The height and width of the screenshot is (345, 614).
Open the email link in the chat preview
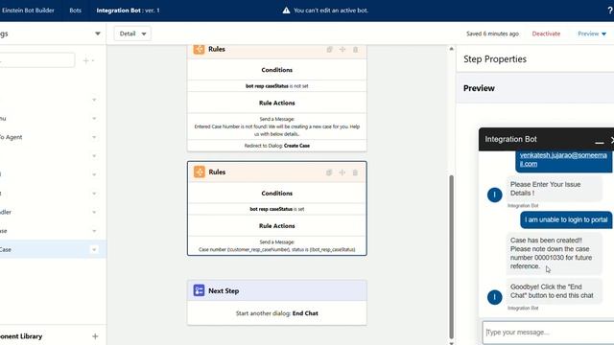(563, 160)
